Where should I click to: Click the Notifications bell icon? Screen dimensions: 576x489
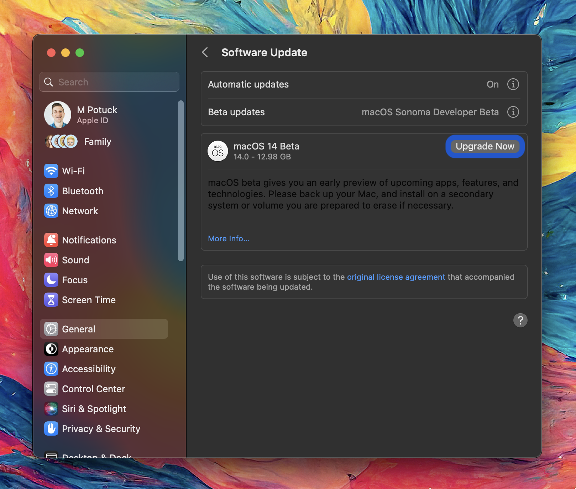[51, 240]
